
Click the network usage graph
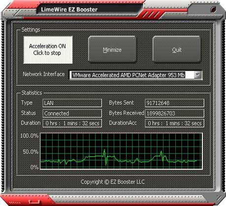click(121, 151)
